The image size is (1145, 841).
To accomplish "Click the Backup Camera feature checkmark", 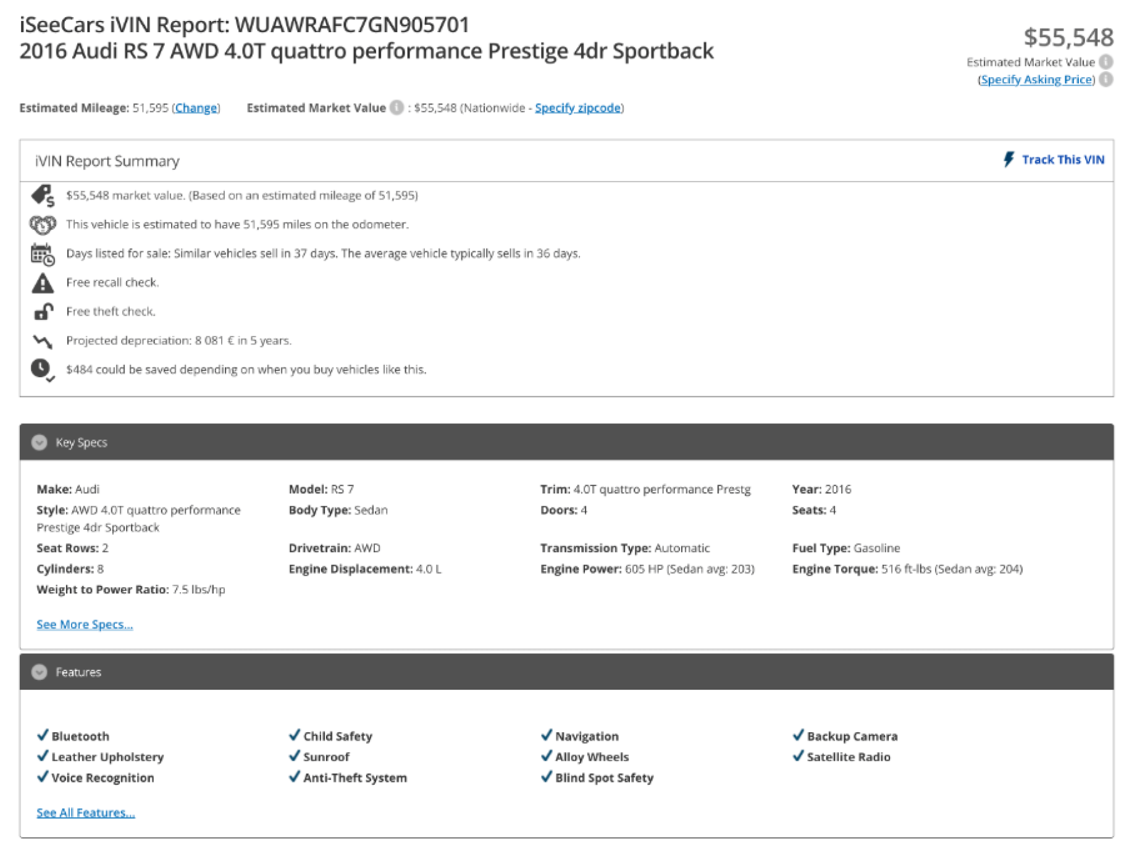I will (798, 735).
